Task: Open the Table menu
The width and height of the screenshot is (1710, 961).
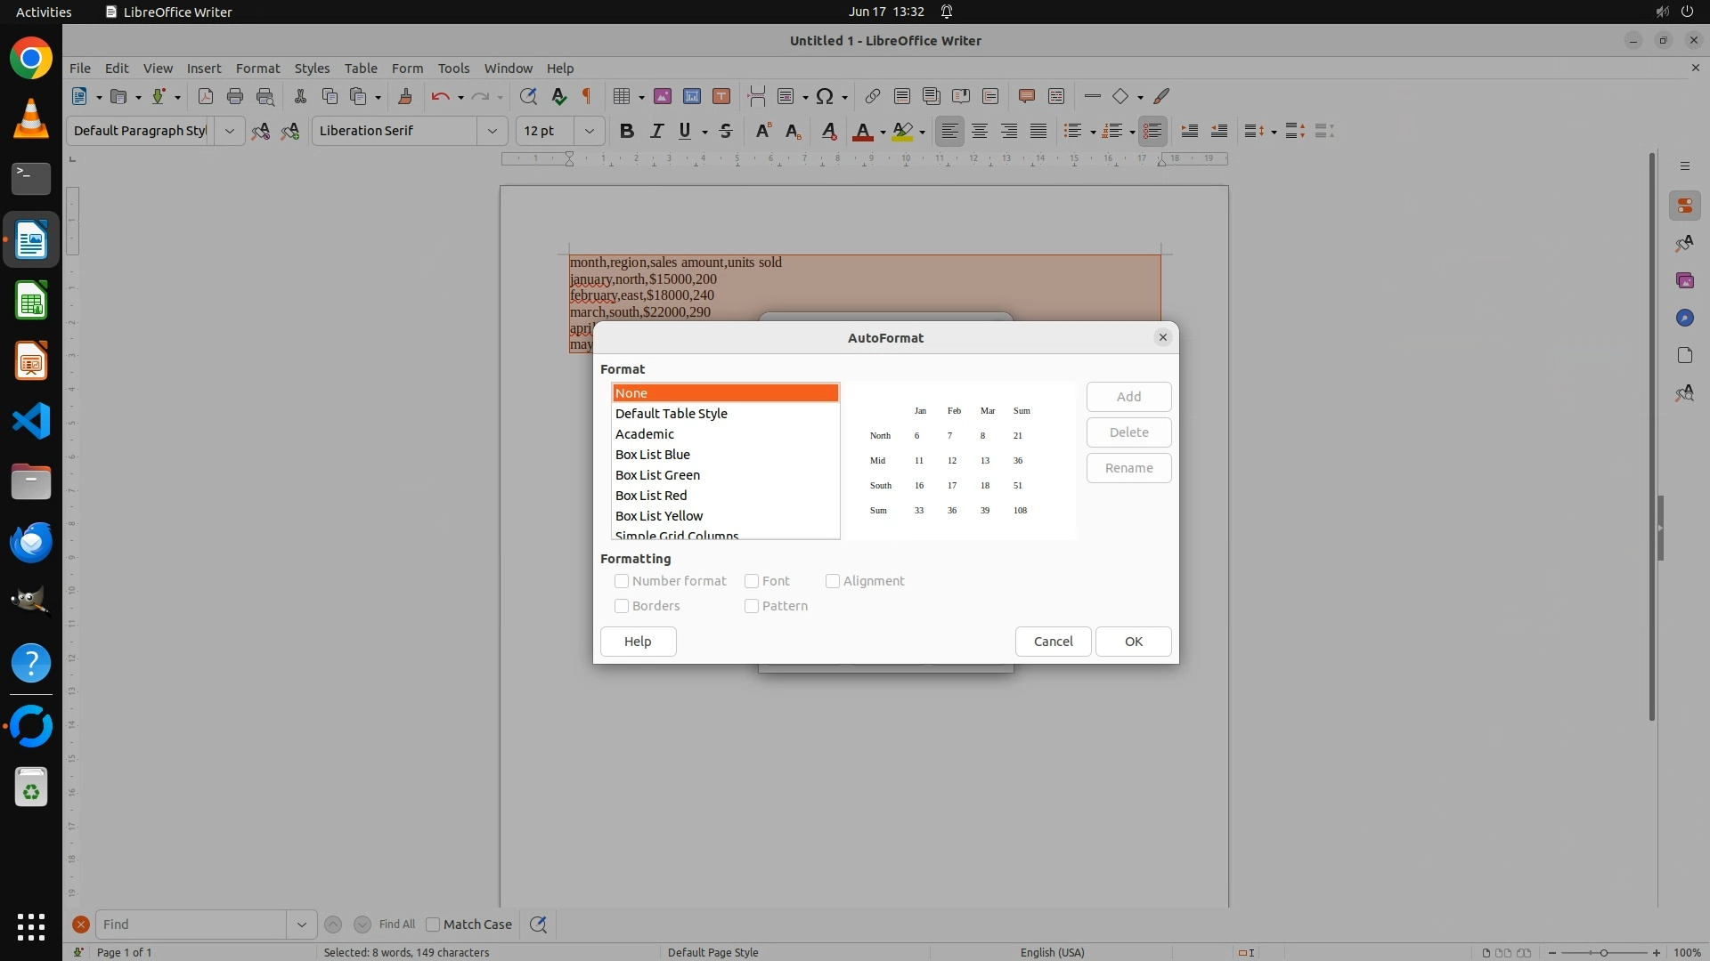Action: click(361, 68)
